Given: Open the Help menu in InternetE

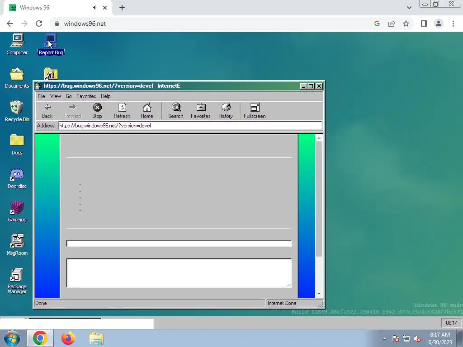Looking at the screenshot, I should [105, 96].
